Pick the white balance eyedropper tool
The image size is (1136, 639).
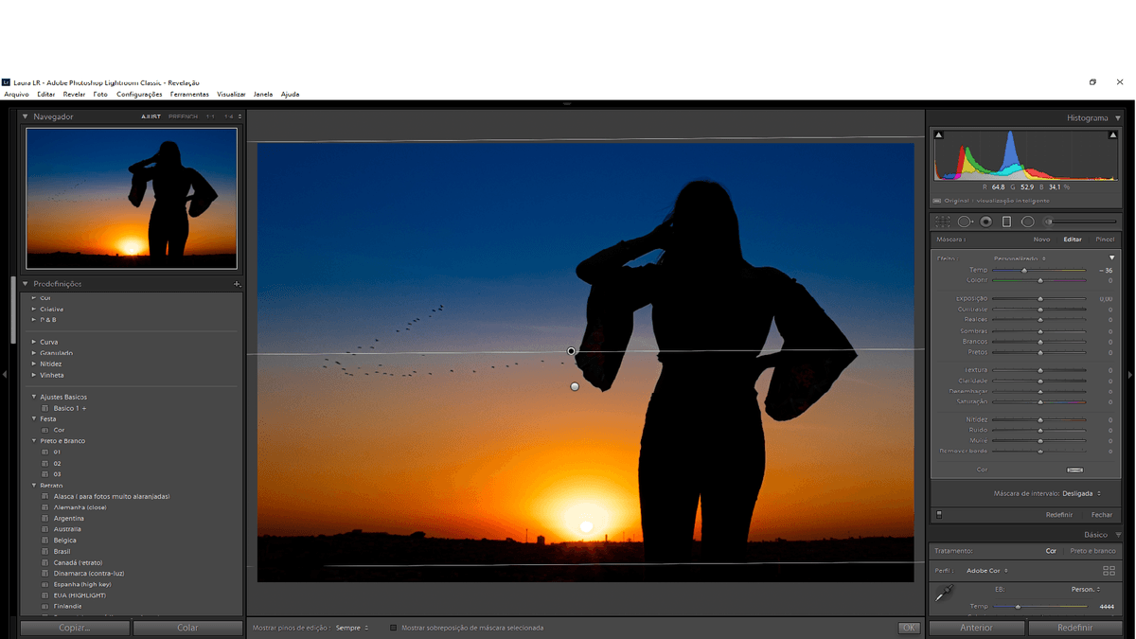click(944, 594)
